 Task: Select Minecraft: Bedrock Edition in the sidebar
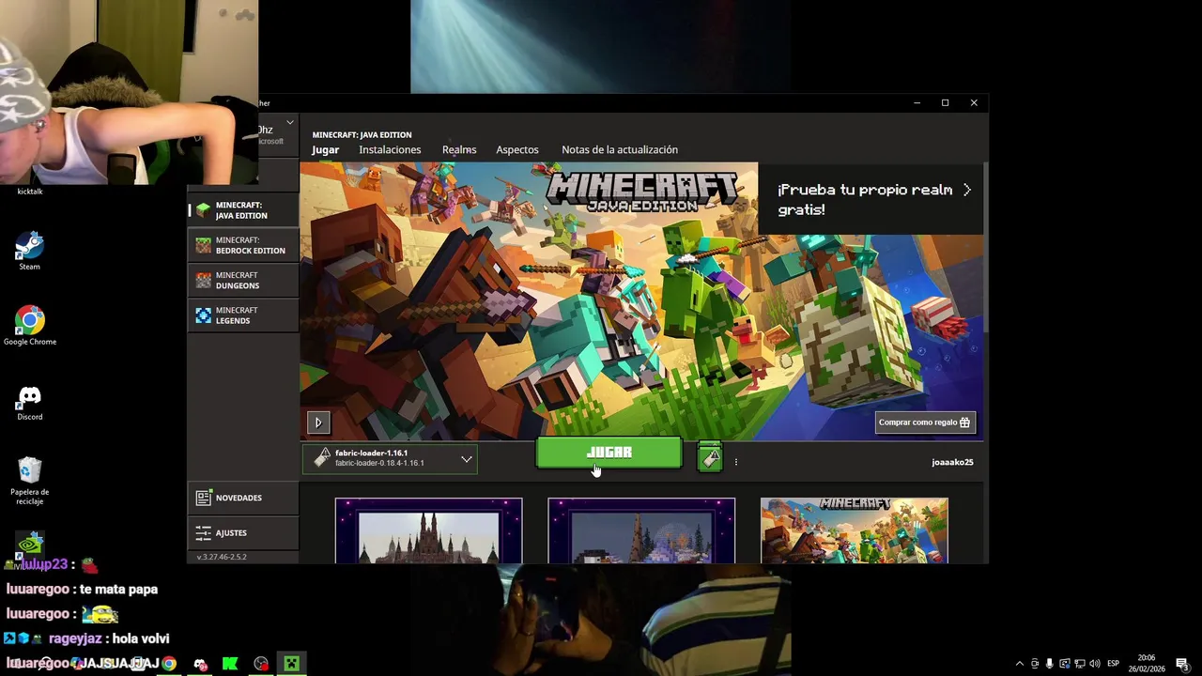pyautogui.click(x=243, y=245)
